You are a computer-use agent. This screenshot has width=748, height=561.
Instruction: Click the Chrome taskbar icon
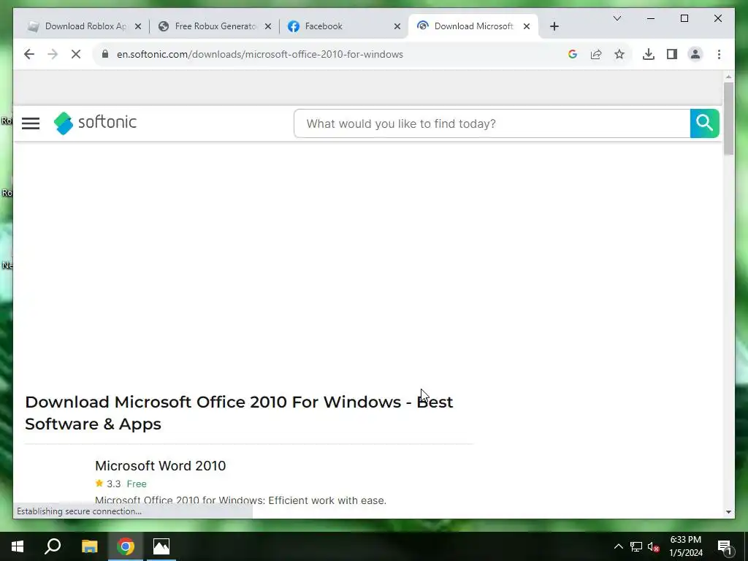pyautogui.click(x=126, y=546)
